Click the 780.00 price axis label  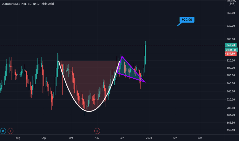(x=231, y=75)
